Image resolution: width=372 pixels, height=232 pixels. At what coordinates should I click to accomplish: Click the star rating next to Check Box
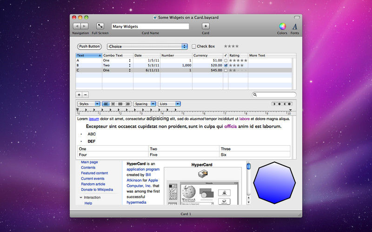click(231, 46)
